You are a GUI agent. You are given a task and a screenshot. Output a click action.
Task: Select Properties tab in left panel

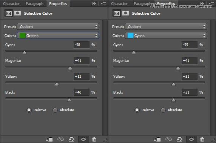pyautogui.click(x=58, y=3)
